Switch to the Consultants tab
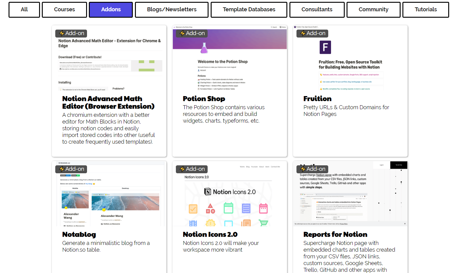 tap(317, 10)
